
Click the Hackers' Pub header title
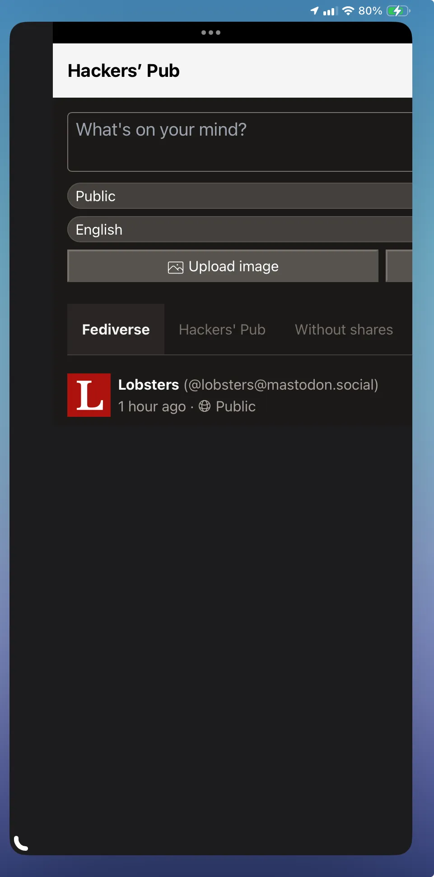[124, 71]
